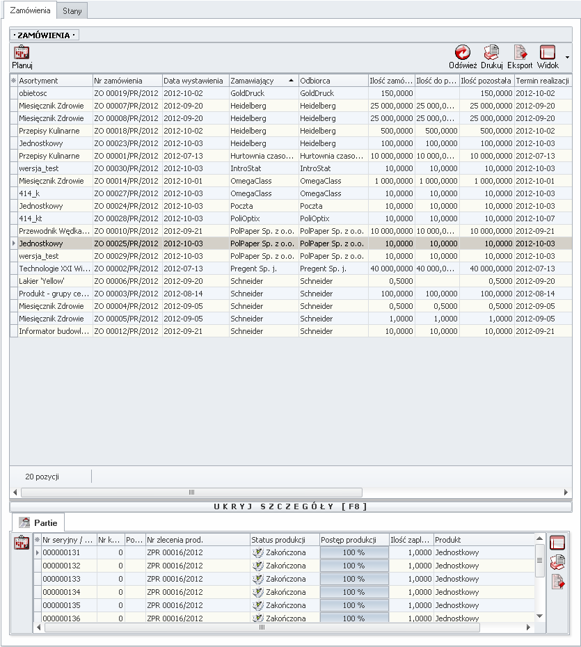Refresh the orders list with Odśwież
581x647 pixels.
pyautogui.click(x=462, y=53)
